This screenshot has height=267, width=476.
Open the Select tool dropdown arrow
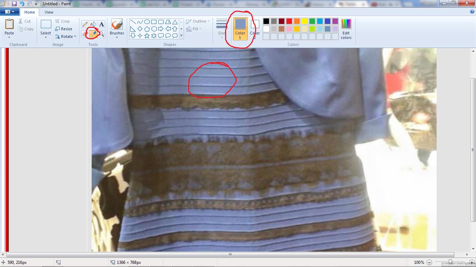46,37
